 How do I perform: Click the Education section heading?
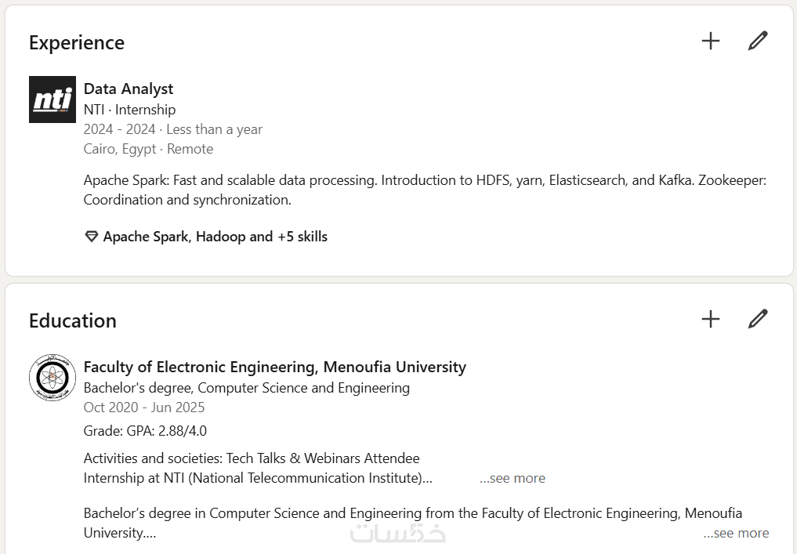[x=73, y=320]
